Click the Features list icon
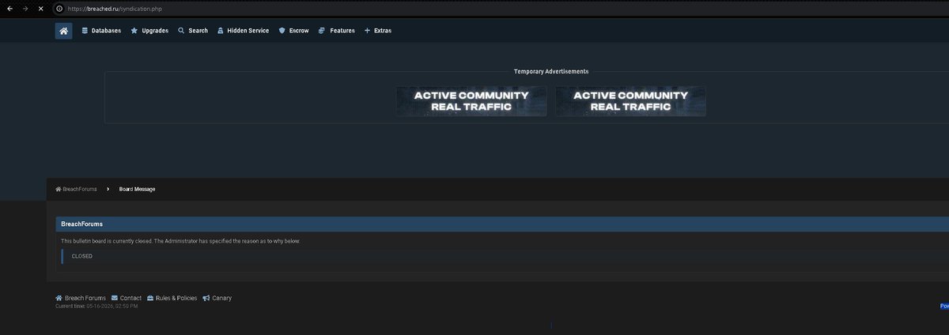 point(322,31)
